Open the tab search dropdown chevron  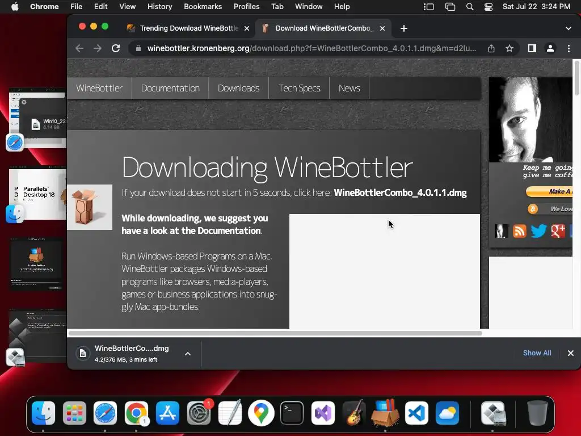pyautogui.click(x=569, y=28)
